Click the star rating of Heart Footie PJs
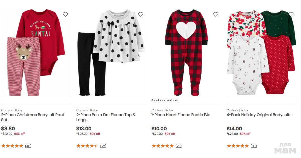Image resolution: width=301 pixels, height=158 pixels. (163, 146)
